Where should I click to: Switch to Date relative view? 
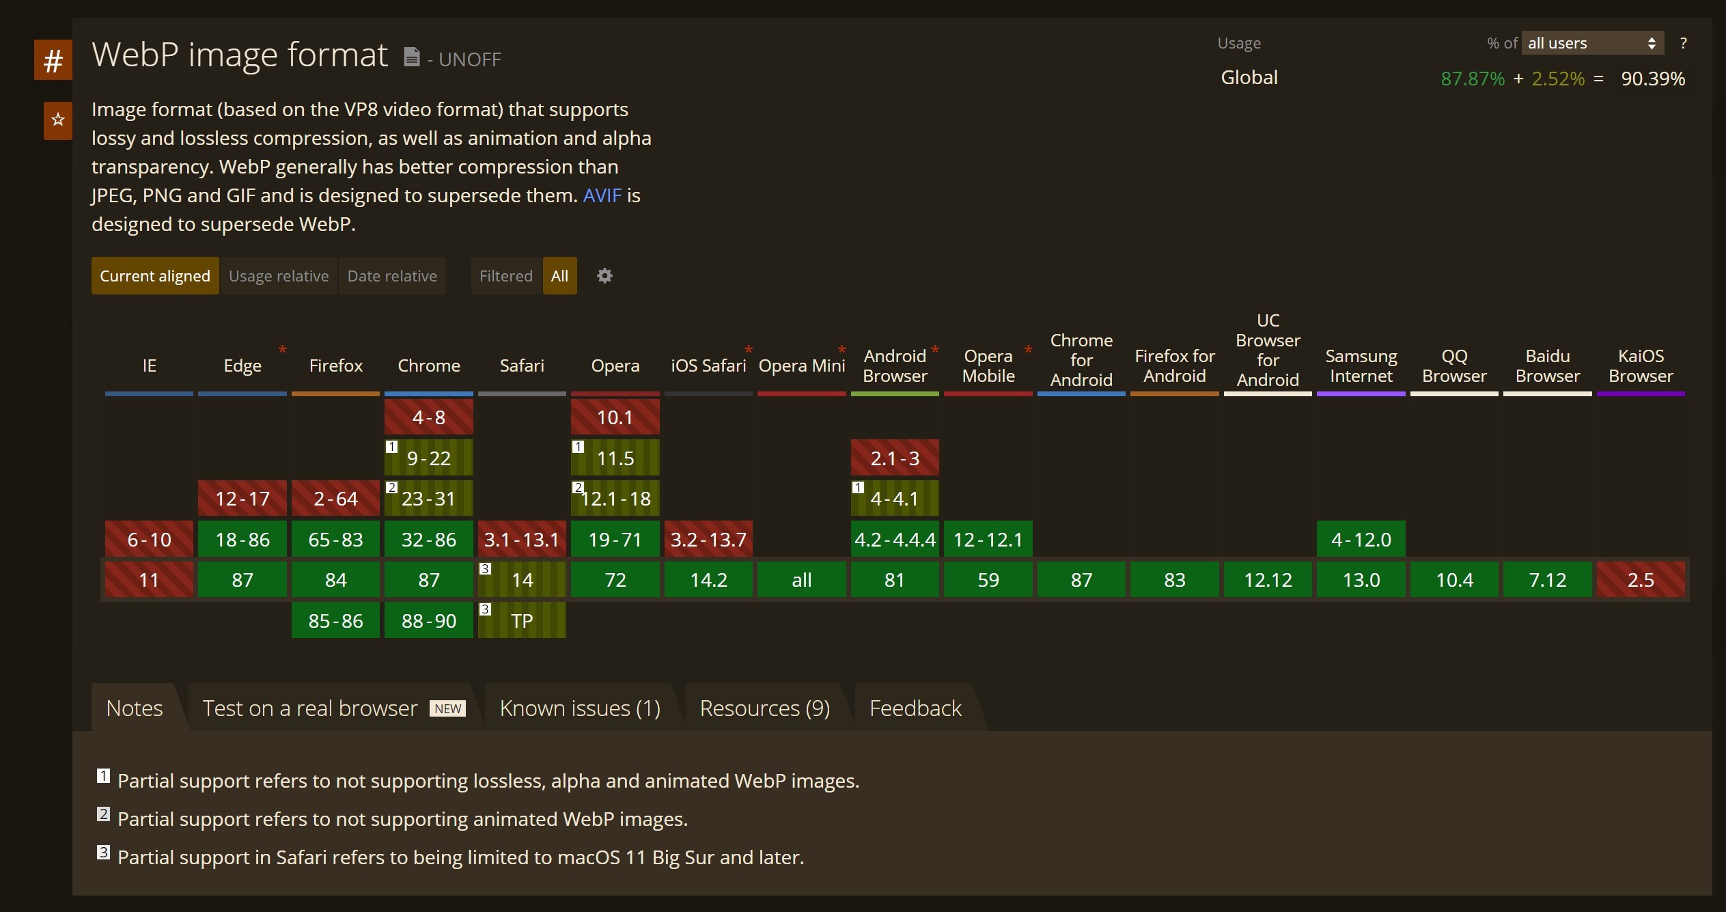click(x=392, y=276)
